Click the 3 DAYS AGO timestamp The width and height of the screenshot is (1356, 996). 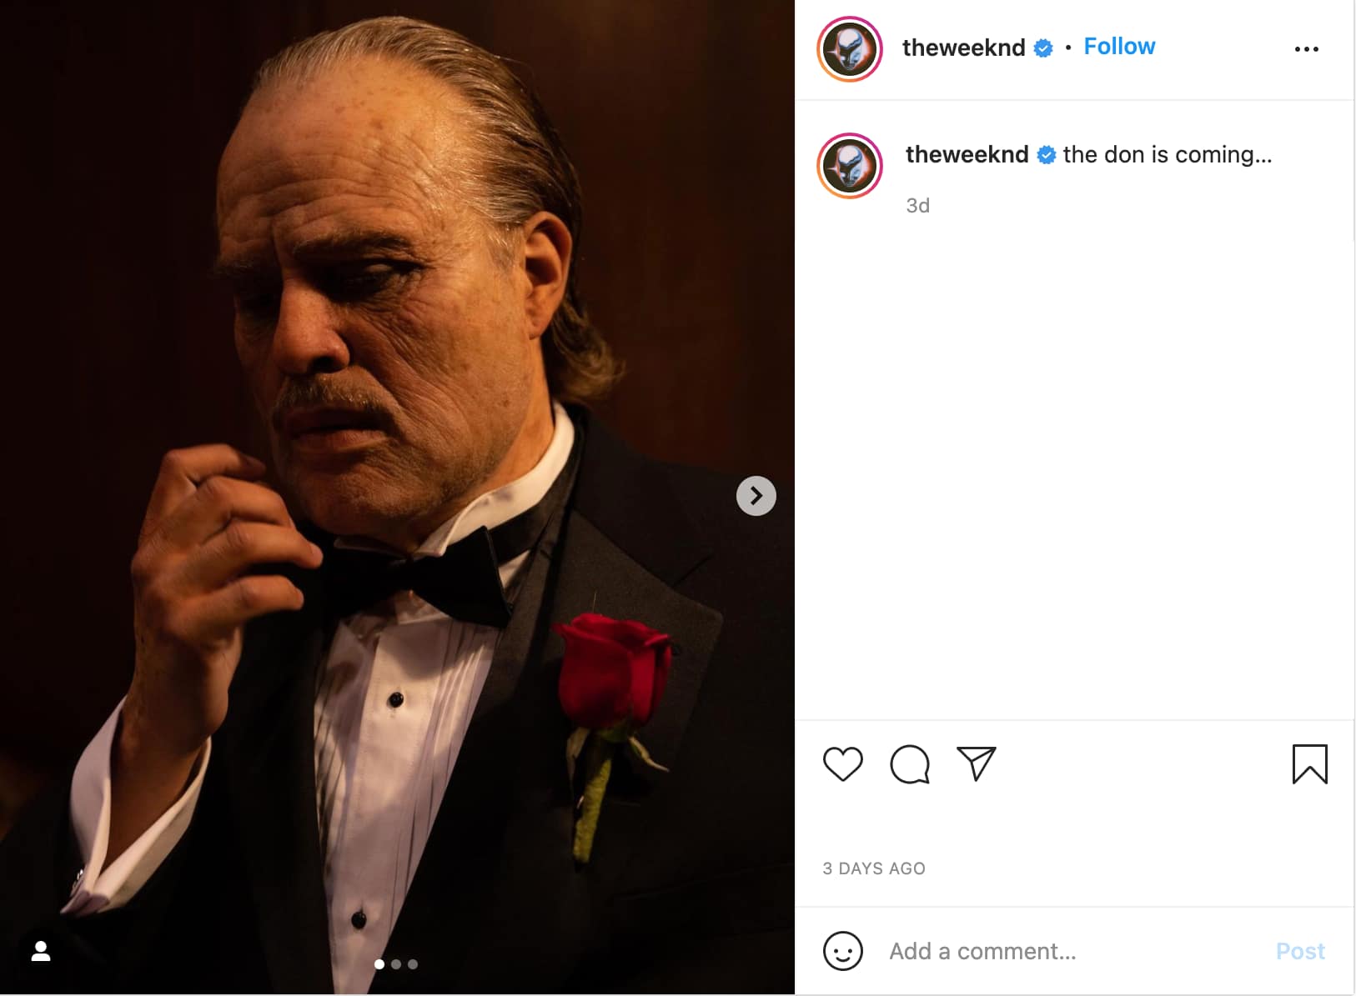point(874,868)
